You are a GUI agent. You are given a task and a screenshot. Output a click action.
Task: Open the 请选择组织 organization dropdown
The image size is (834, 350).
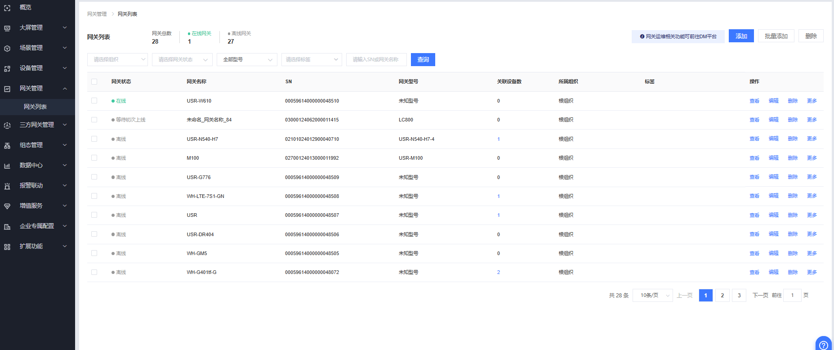(117, 59)
